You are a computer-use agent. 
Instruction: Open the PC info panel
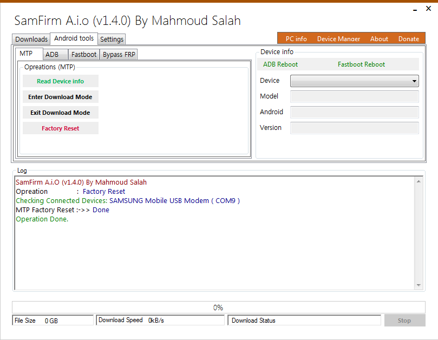point(296,38)
